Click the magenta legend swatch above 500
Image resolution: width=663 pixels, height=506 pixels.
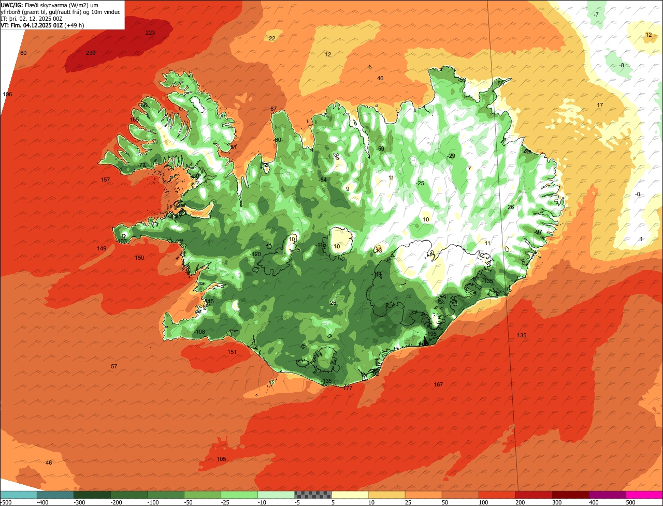[644, 495]
